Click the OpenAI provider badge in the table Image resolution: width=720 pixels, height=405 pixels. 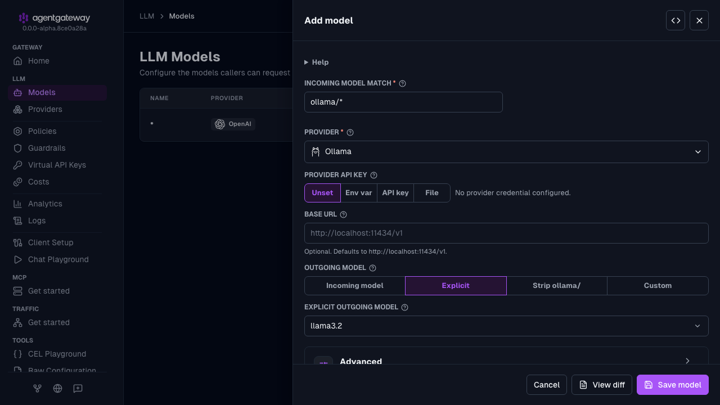coord(233,124)
